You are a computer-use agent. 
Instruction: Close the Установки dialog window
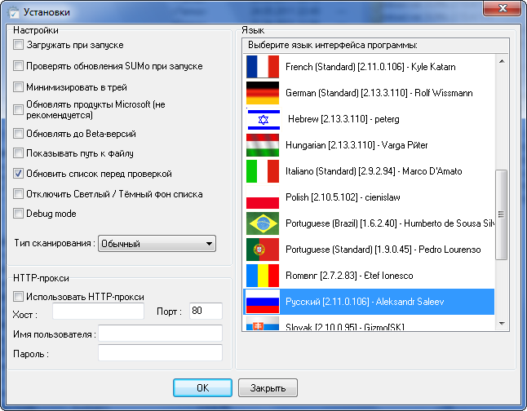[503, 8]
